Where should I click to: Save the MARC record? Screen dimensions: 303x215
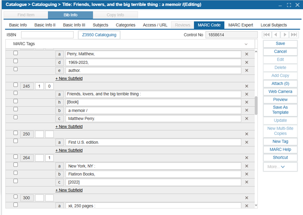pyautogui.click(x=280, y=43)
